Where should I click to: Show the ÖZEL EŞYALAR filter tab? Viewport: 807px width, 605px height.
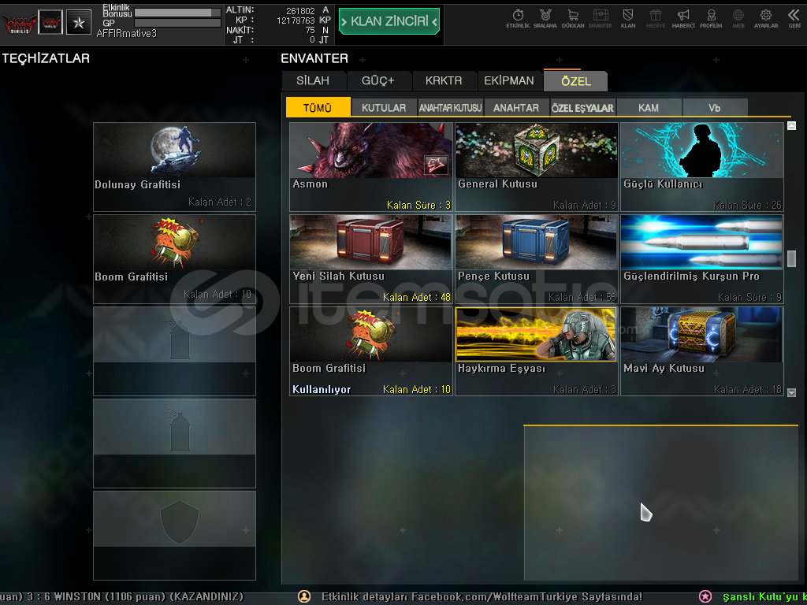coord(582,107)
